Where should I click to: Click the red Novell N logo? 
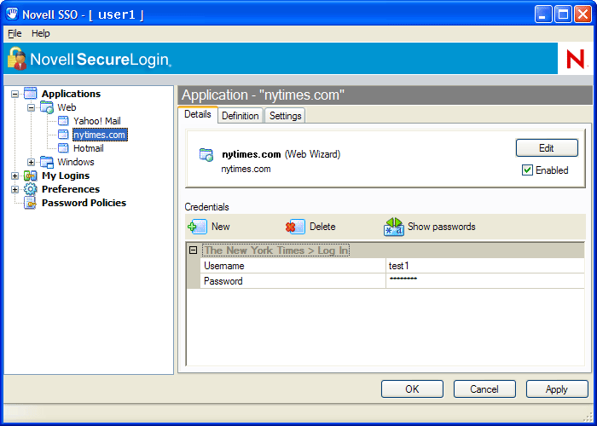point(575,59)
